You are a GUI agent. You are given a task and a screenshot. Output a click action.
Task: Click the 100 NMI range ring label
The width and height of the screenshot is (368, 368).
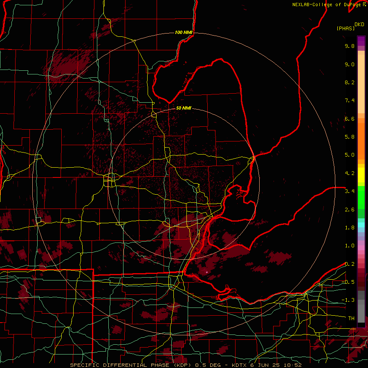(x=184, y=32)
